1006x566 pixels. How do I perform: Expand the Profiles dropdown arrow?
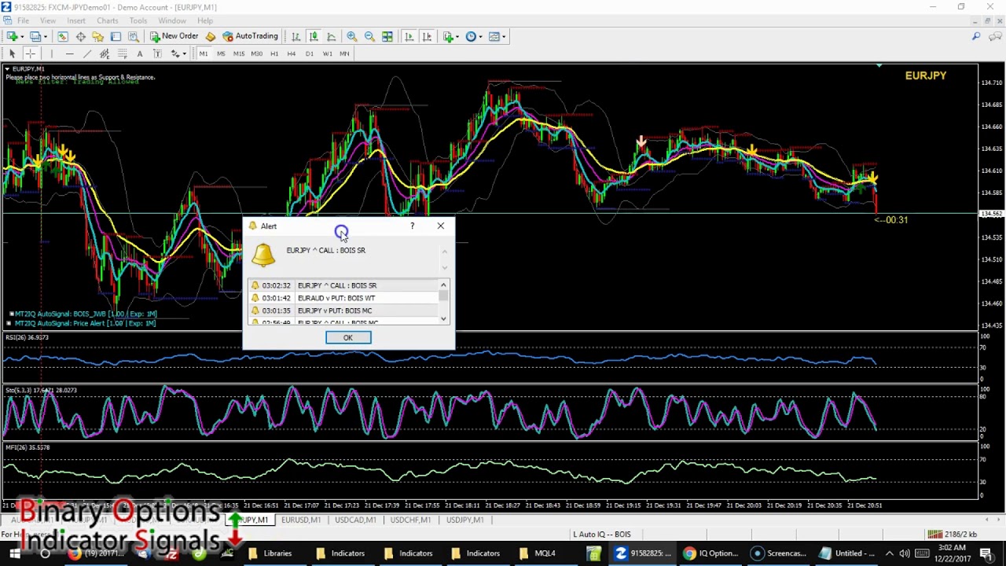(46, 36)
